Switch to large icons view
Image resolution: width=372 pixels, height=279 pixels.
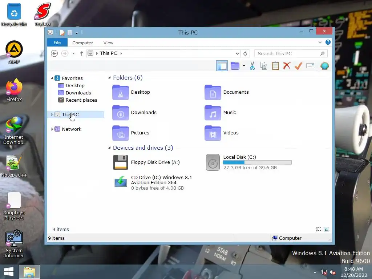click(x=327, y=229)
